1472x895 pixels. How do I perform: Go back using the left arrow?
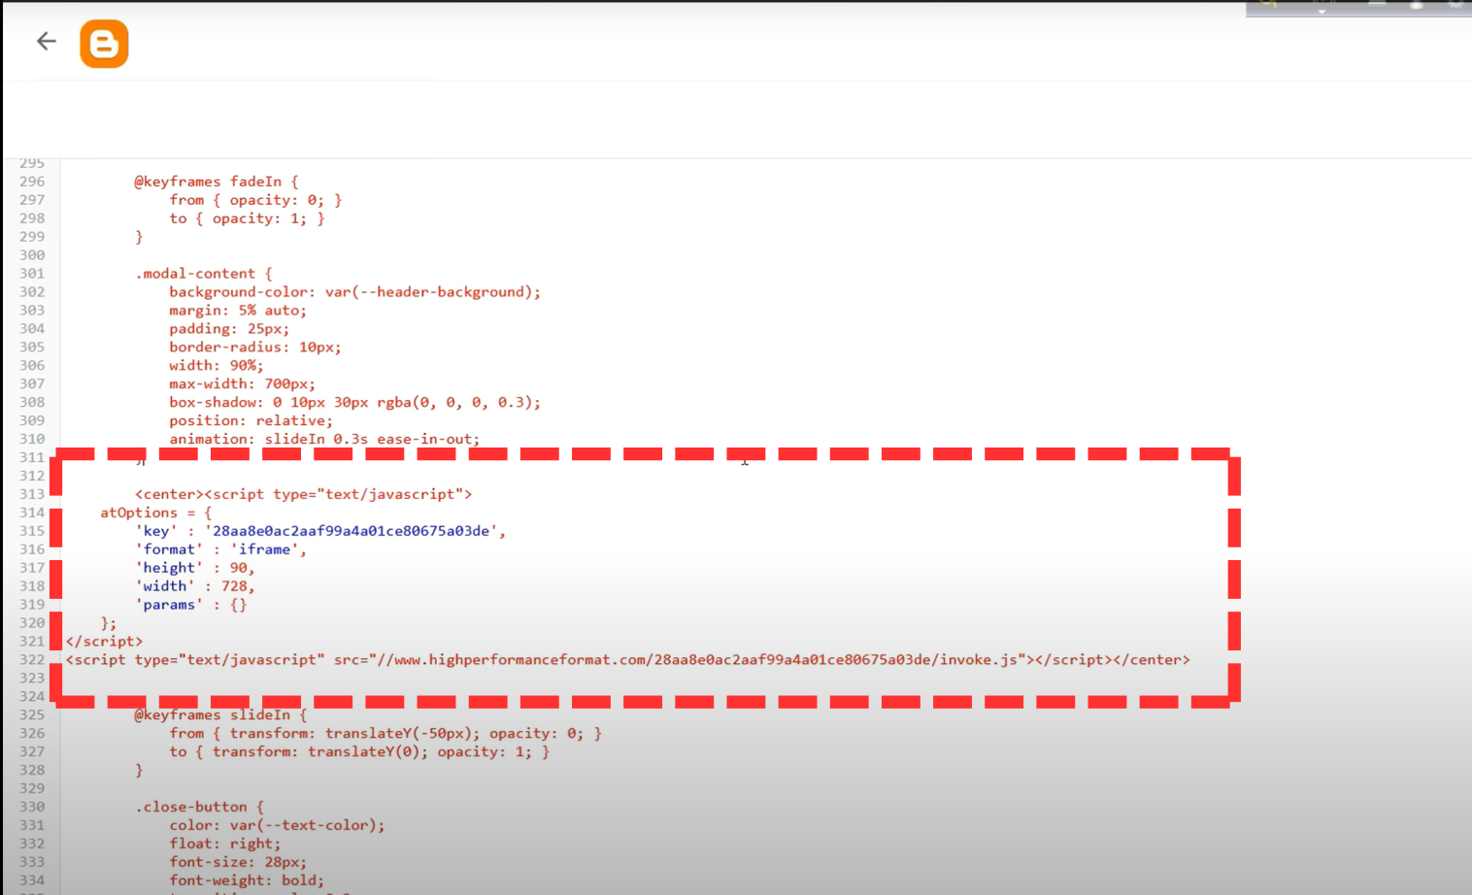coord(46,42)
